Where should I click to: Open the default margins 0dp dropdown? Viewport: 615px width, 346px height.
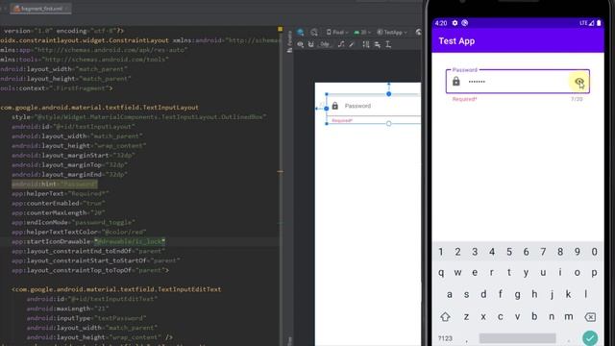point(325,45)
